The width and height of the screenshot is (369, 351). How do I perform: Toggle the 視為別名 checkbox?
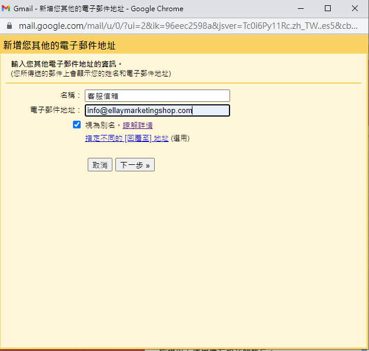point(77,125)
